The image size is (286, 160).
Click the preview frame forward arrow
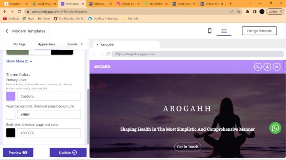pos(101,54)
